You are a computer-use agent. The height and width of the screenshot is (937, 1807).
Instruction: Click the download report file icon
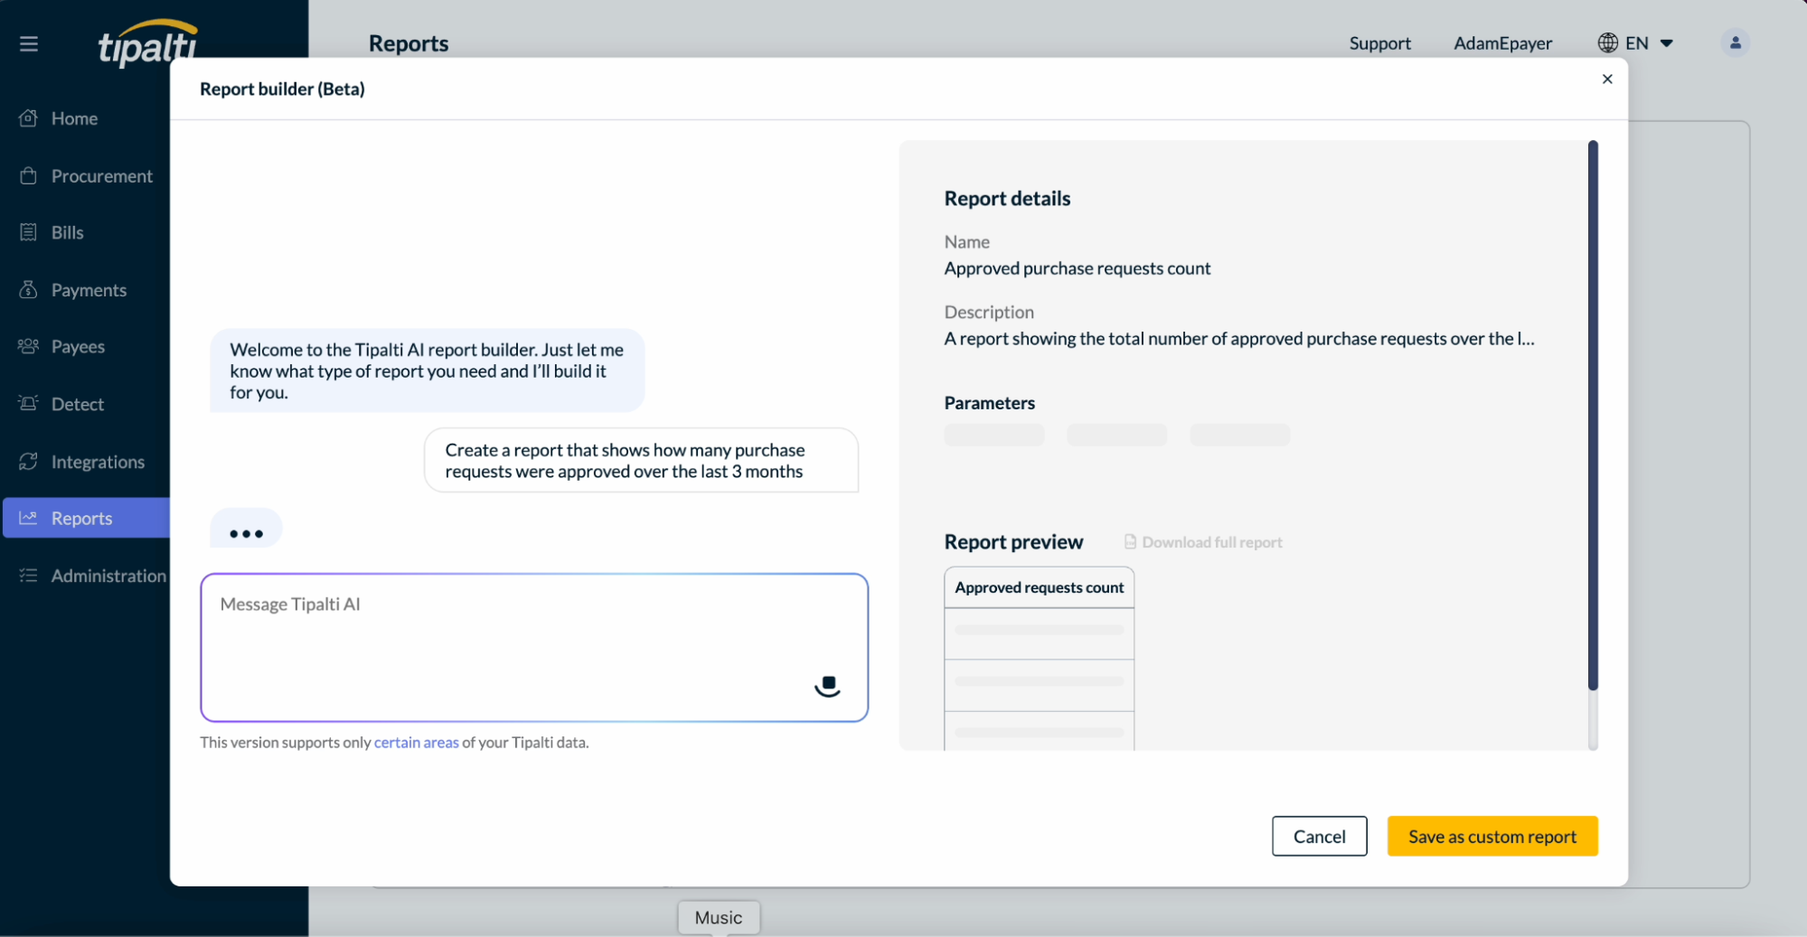click(1130, 541)
